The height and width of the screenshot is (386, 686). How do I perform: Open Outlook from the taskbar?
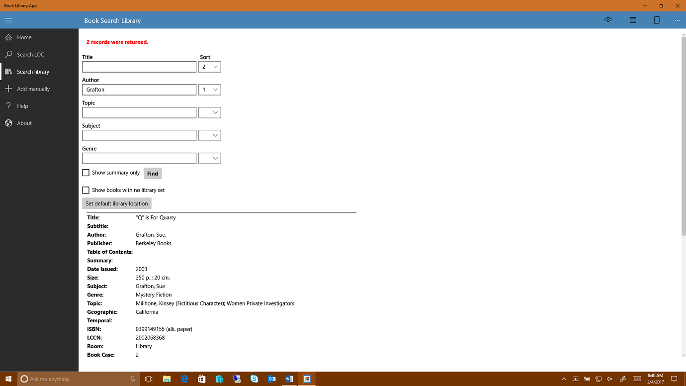(272, 379)
